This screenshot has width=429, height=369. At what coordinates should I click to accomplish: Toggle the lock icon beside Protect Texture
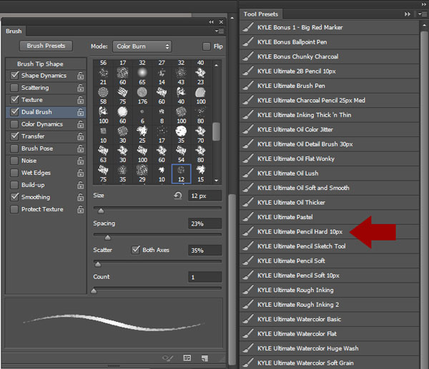click(x=80, y=209)
